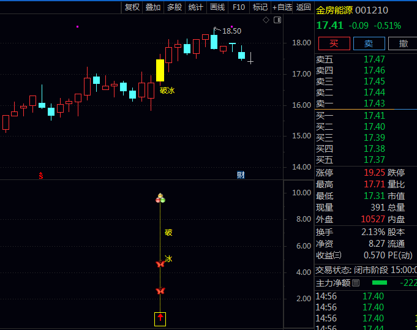Click the current price 17.41 header

(x=330, y=26)
